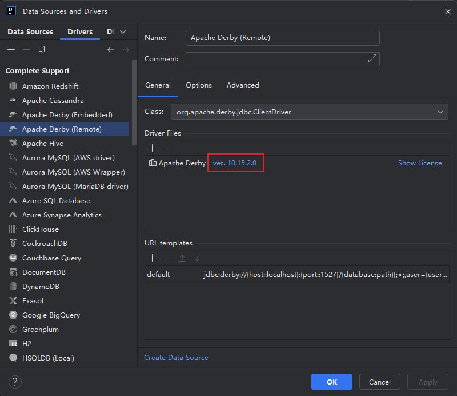Open help with question mark icon
Image resolution: width=457 pixels, height=396 pixels.
pyautogui.click(x=15, y=382)
